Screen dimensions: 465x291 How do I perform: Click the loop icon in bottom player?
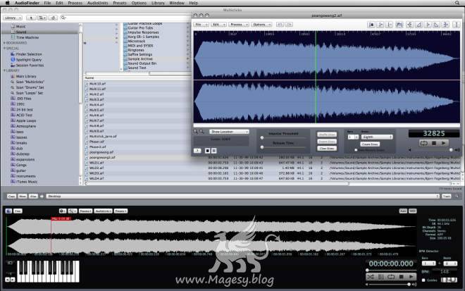pyautogui.click(x=391, y=277)
